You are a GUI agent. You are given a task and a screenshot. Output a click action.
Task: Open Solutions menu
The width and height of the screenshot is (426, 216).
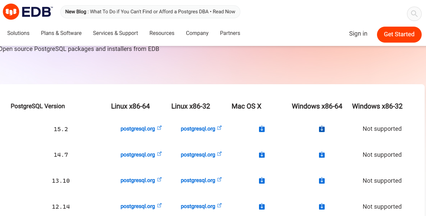pos(18,33)
